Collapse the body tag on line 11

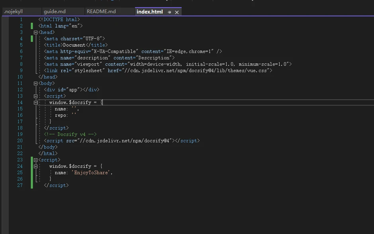tap(35, 83)
